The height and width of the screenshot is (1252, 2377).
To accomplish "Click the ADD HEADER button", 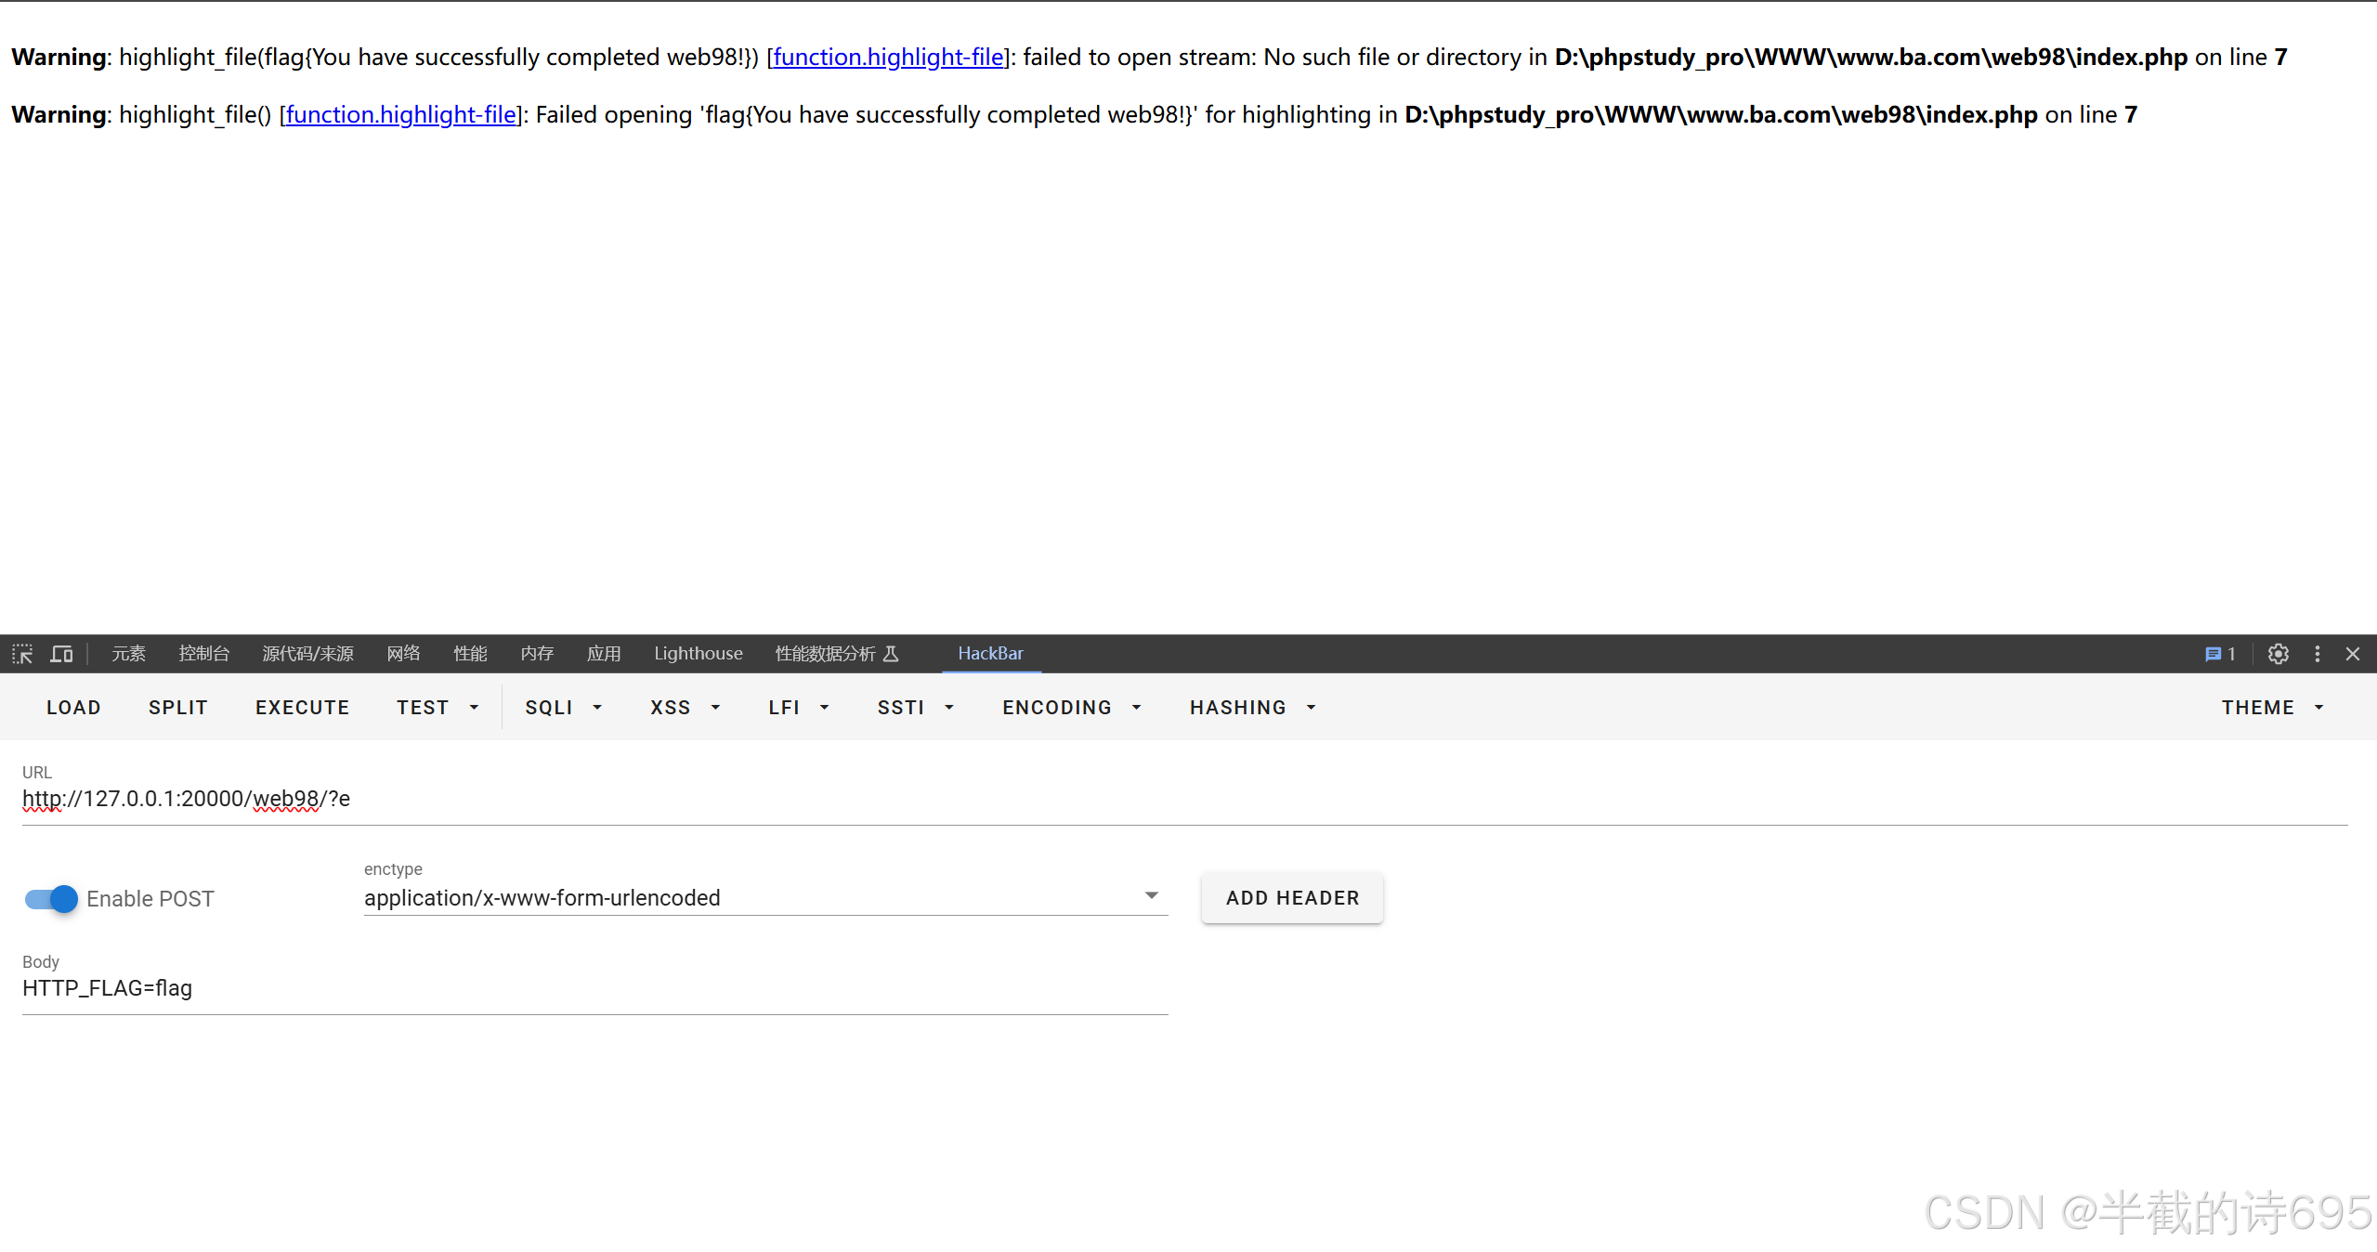I will pos(1292,897).
